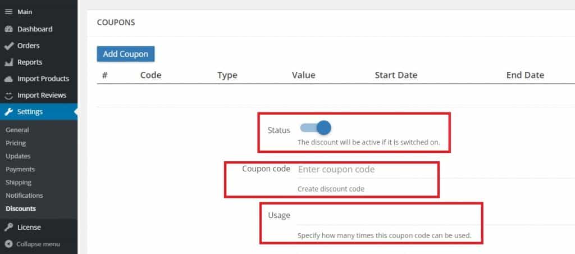
Task: Open the Updates settings link
Action: [18, 156]
